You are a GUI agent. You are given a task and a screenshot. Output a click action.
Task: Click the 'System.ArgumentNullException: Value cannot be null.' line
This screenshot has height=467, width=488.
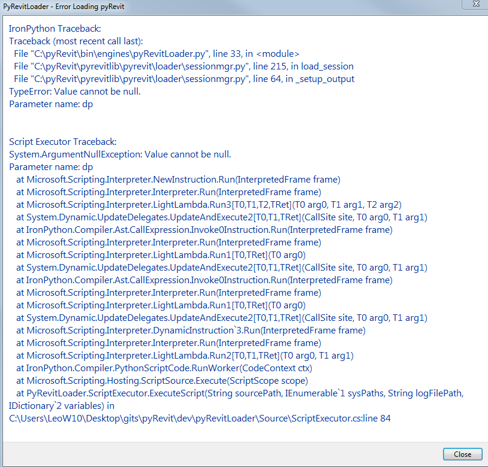[120, 154]
